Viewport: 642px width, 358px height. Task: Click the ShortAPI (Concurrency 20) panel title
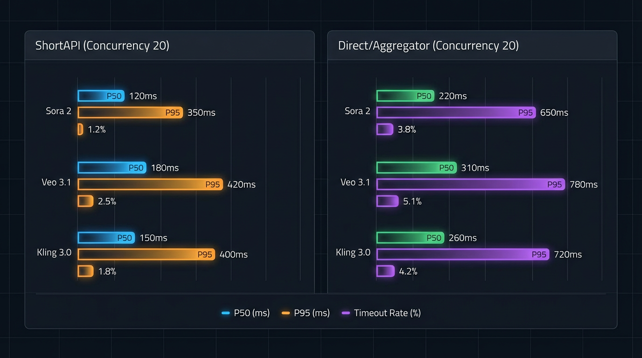(102, 46)
